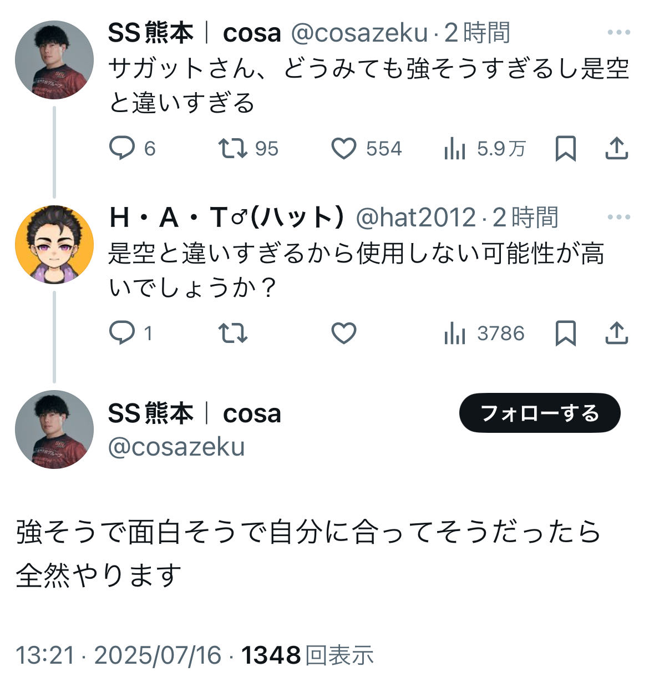Open @cosazeku handle in main tweet
The height and width of the screenshot is (682, 649).
pyautogui.click(x=176, y=447)
